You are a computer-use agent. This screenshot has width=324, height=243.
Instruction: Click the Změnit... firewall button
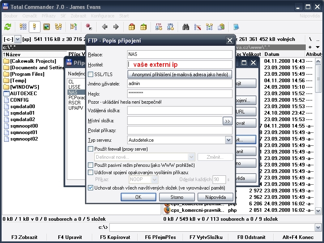click(215, 157)
